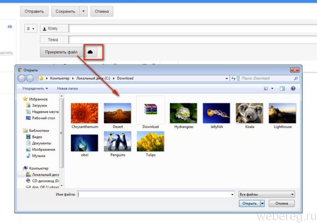317x223 pixels.
Task: Select the oboi image thumbnail
Action: [x=85, y=144]
